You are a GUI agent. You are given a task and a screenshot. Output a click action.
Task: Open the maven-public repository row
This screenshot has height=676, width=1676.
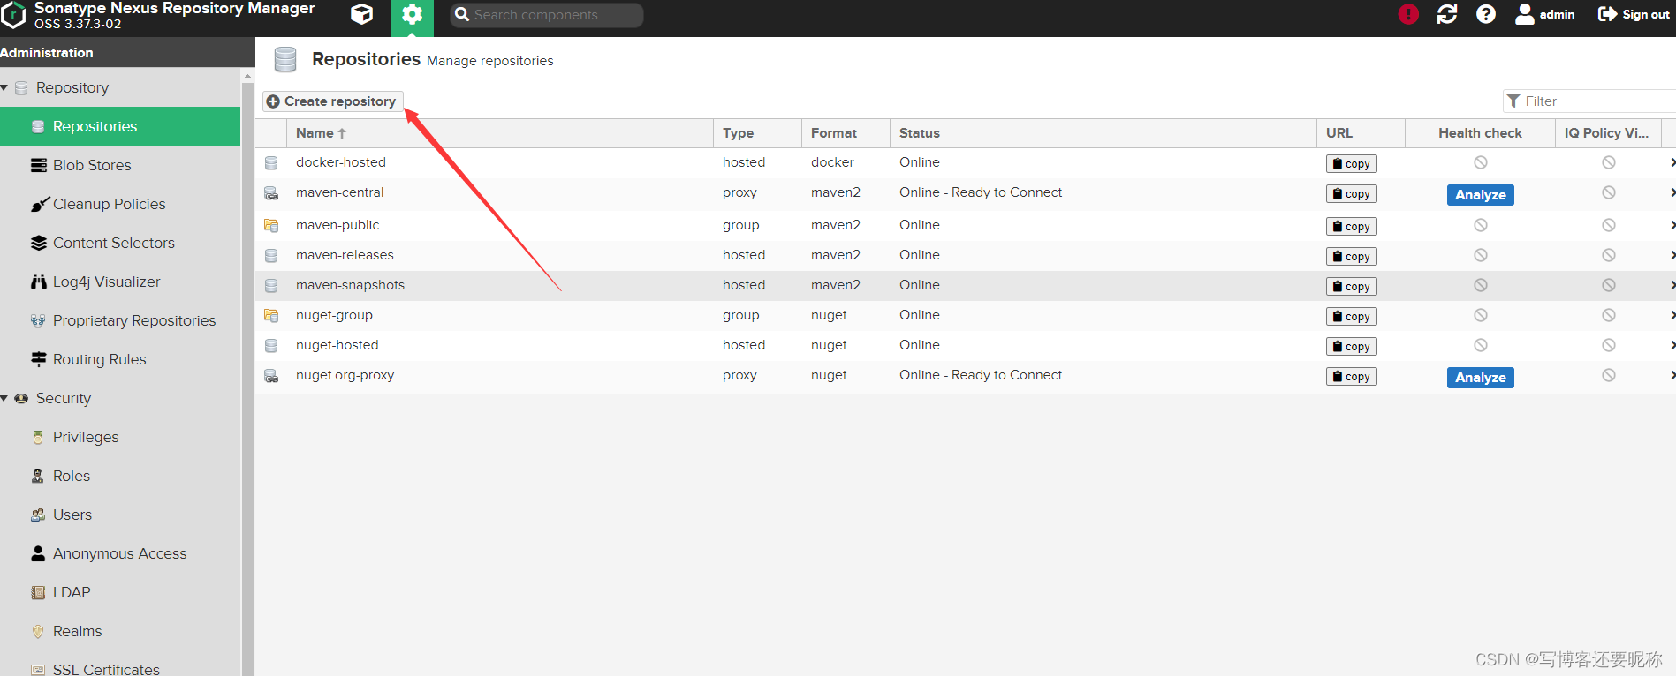(965, 225)
